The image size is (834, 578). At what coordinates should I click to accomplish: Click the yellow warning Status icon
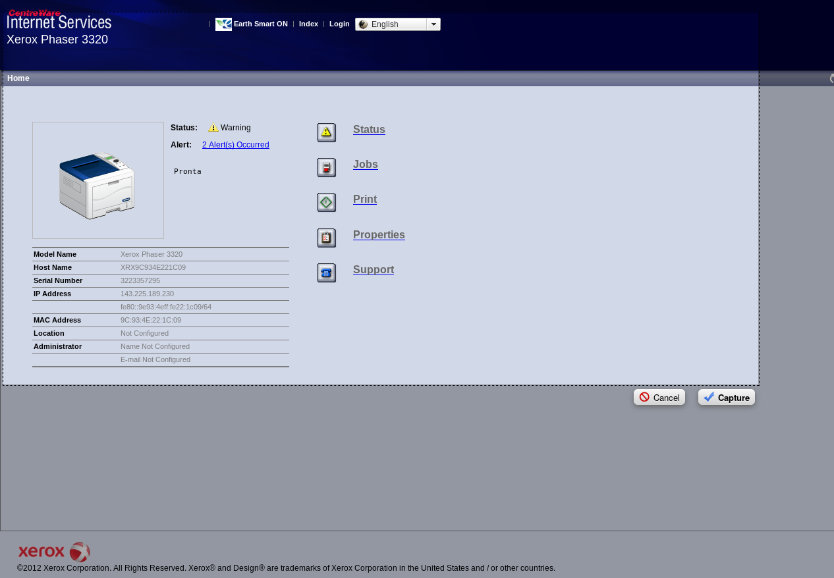coord(326,132)
